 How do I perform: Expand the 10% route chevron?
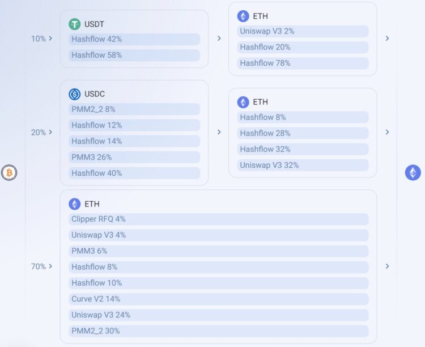coord(50,39)
